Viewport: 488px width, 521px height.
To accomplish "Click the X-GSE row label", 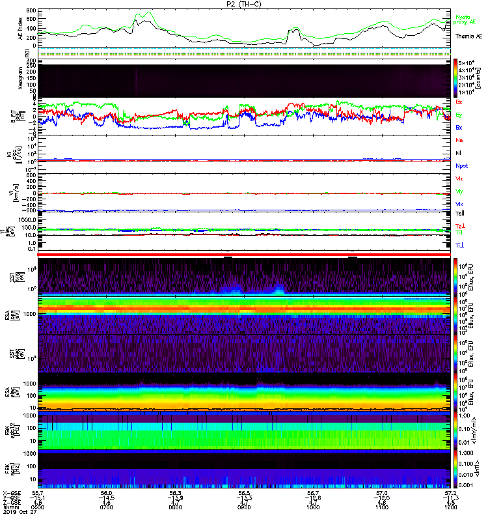I will 12,493.
